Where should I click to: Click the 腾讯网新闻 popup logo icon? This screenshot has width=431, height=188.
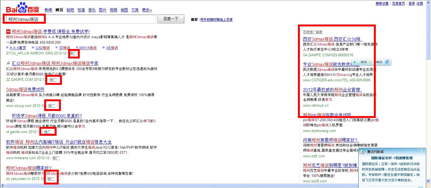[x=363, y=152]
